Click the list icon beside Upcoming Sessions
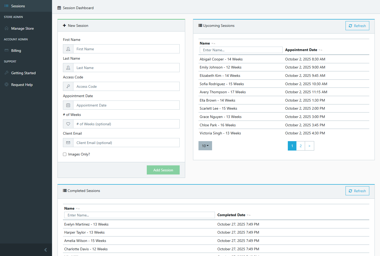Screen dimensions: 380x256 (x=200, y=25)
